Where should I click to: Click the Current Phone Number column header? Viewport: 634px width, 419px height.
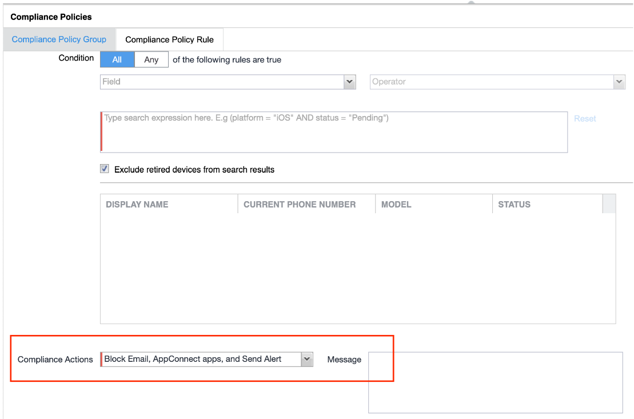(306, 204)
